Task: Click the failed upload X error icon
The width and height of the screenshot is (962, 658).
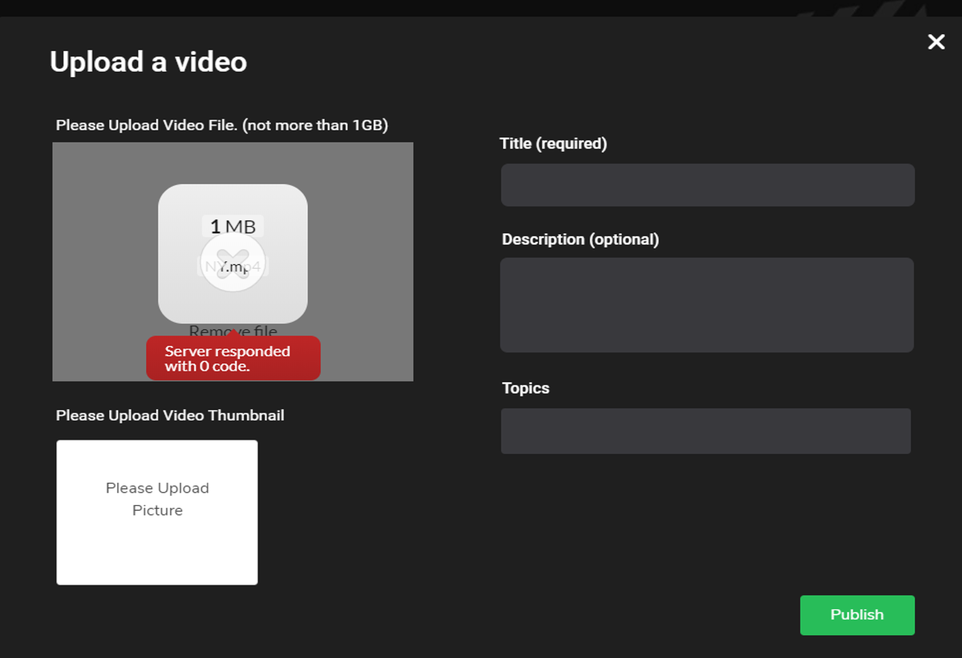Action: [x=233, y=262]
